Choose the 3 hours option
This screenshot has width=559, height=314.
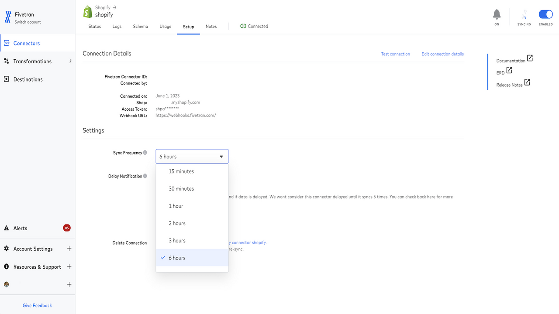pyautogui.click(x=192, y=240)
